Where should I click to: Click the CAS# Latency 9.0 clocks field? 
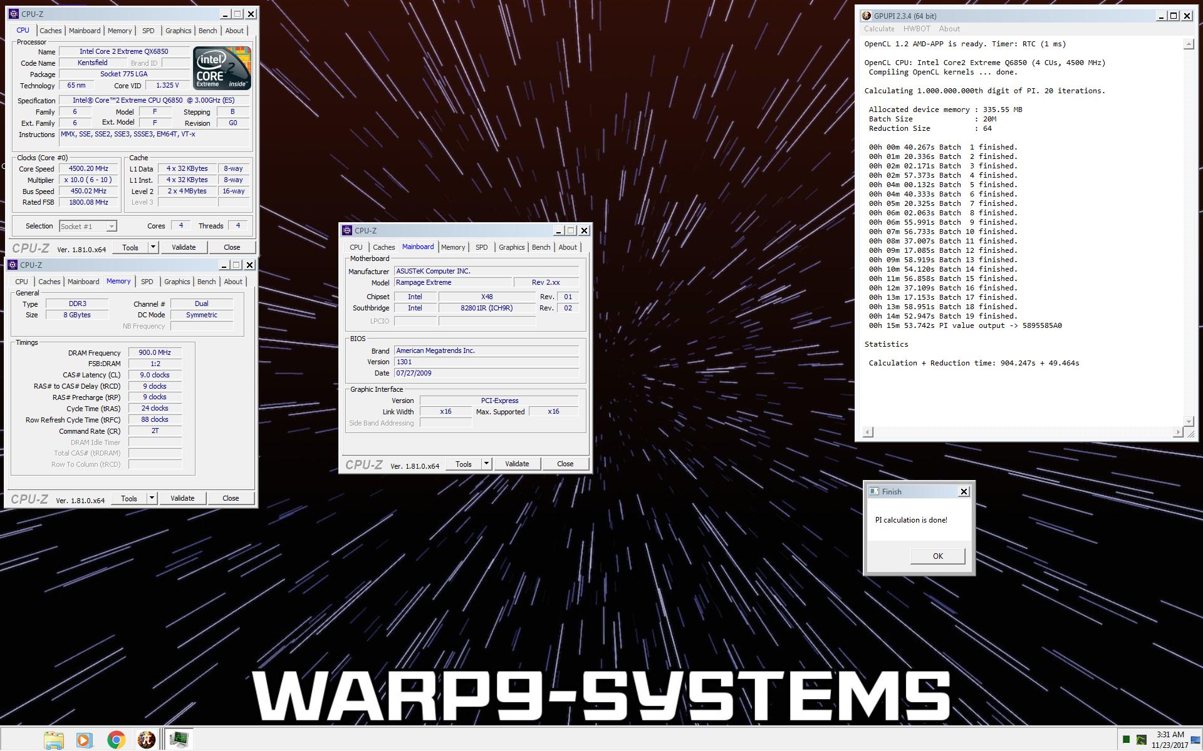155,375
